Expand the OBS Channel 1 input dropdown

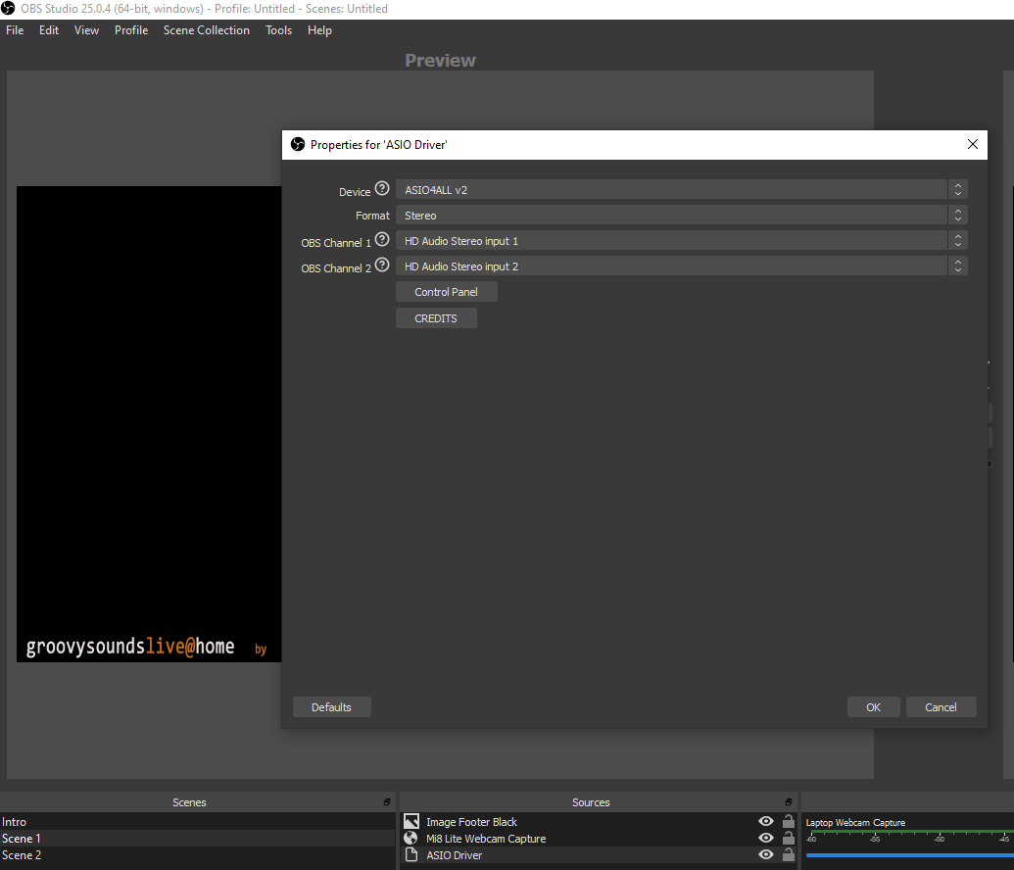pyautogui.click(x=682, y=241)
